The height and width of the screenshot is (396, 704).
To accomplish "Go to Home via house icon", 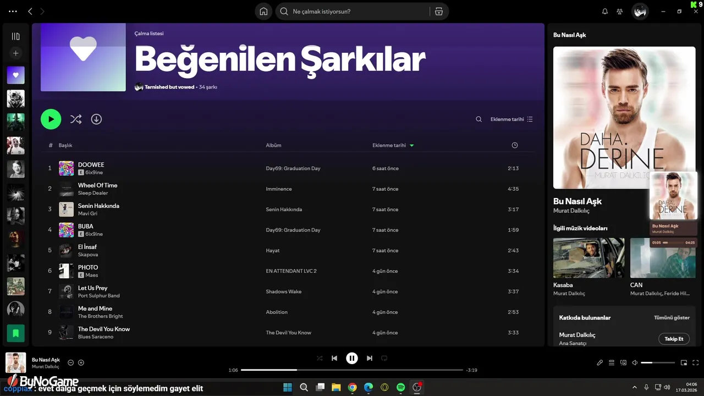I will click(263, 12).
